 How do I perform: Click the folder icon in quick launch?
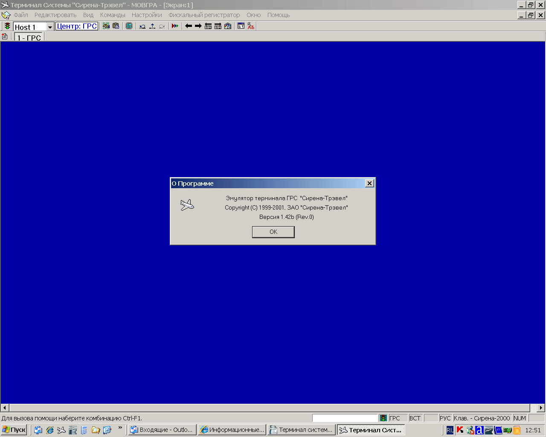pyautogui.click(x=96, y=430)
